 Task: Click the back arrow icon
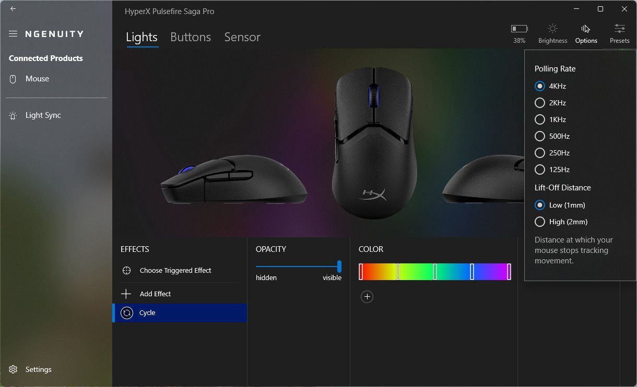[x=13, y=9]
